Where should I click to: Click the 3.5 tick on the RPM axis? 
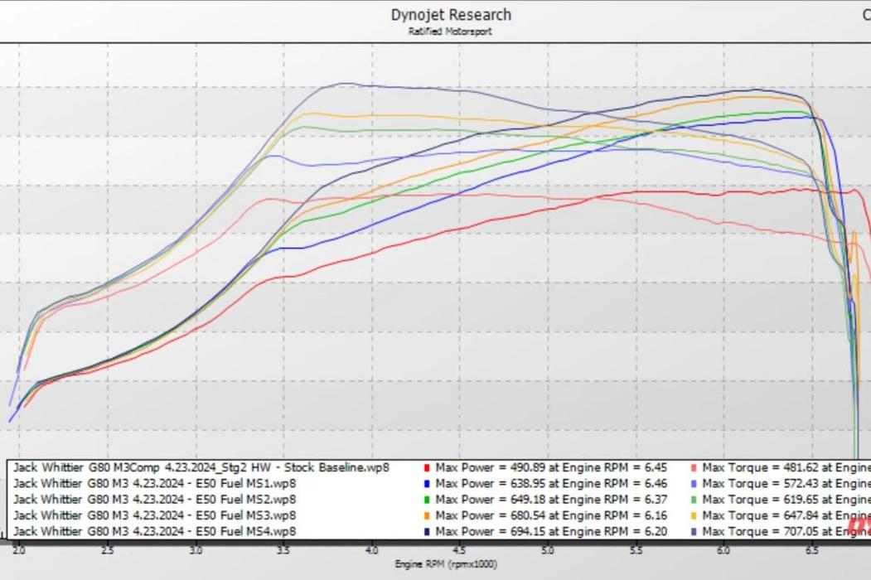[x=283, y=550]
